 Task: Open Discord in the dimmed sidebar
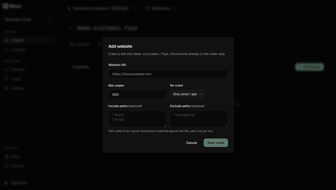click(28, 166)
